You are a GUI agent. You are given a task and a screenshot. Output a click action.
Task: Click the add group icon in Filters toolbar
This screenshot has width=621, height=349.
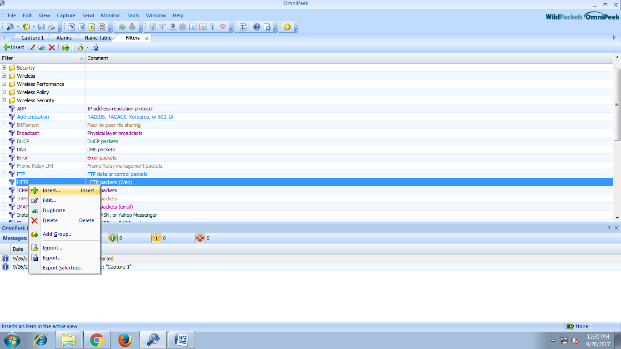[65, 47]
